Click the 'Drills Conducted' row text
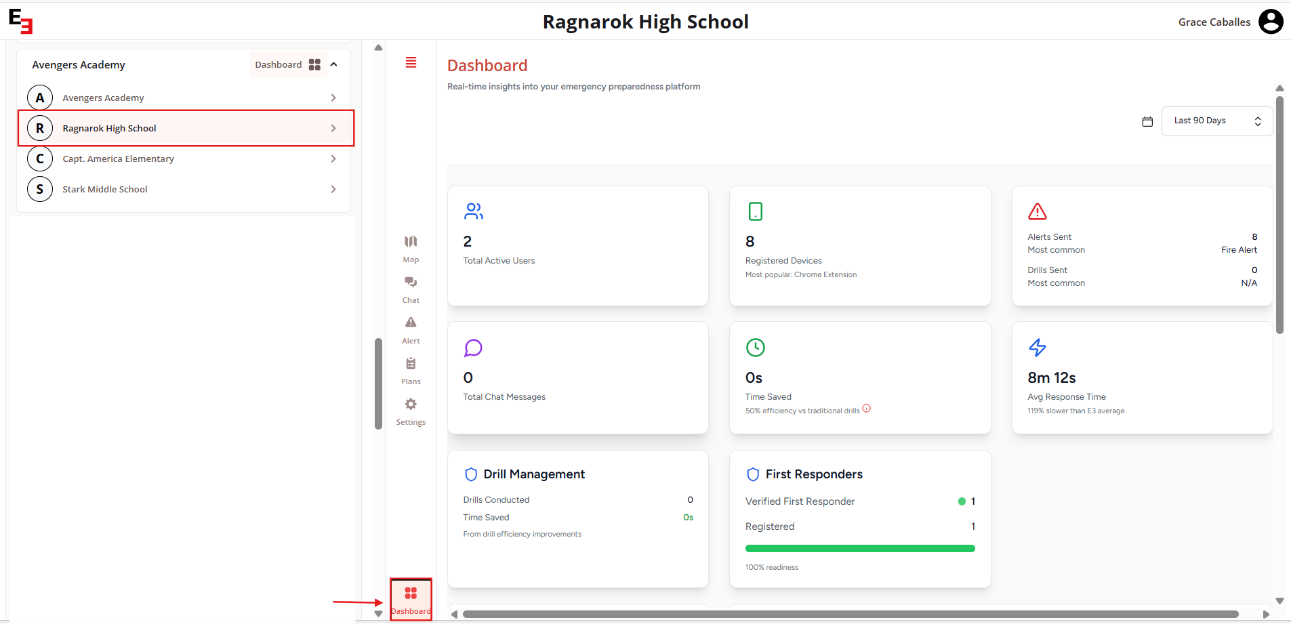This screenshot has width=1291, height=624. point(496,500)
